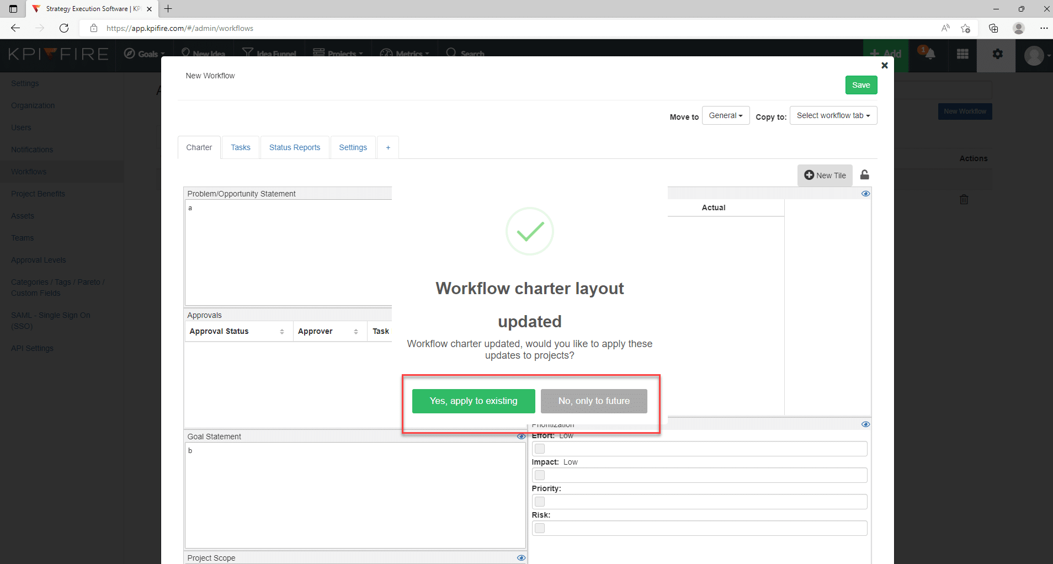Open Users in the sidebar

pyautogui.click(x=21, y=127)
